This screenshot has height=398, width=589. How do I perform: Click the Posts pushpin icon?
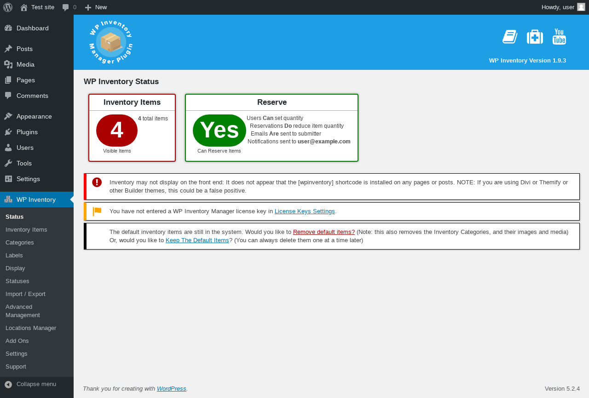(x=8, y=49)
